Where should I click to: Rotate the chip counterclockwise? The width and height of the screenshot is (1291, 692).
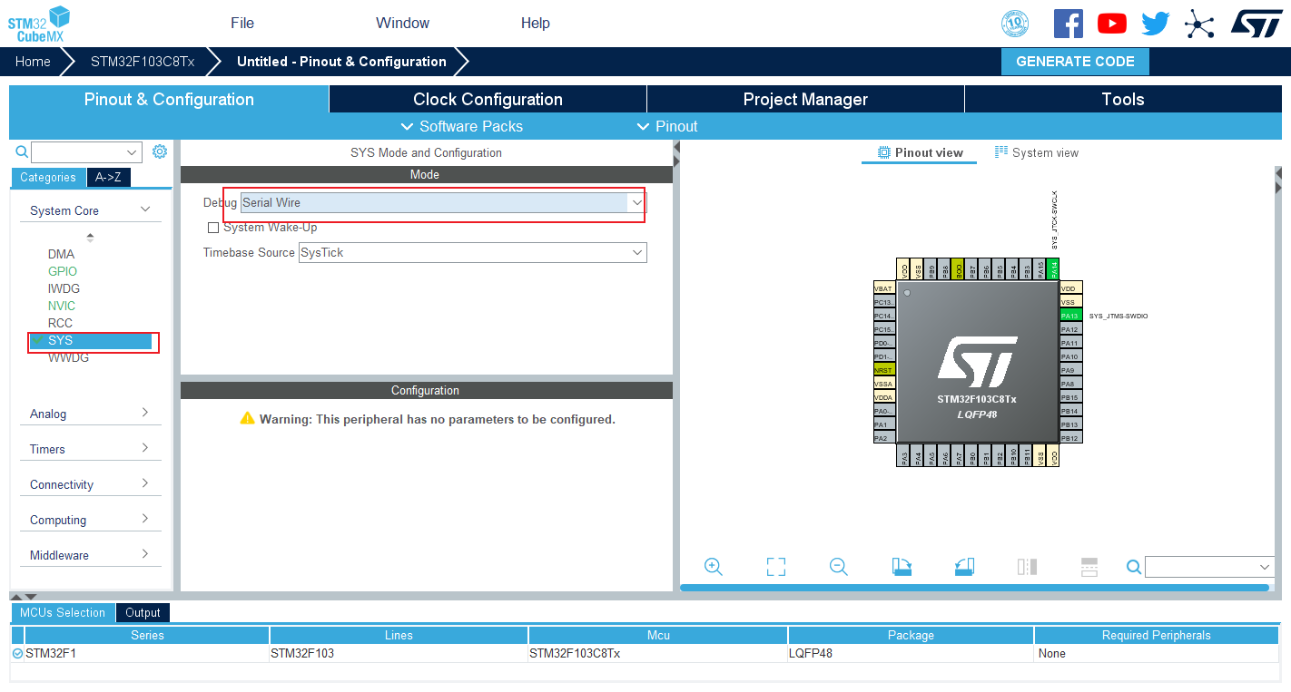coord(964,566)
